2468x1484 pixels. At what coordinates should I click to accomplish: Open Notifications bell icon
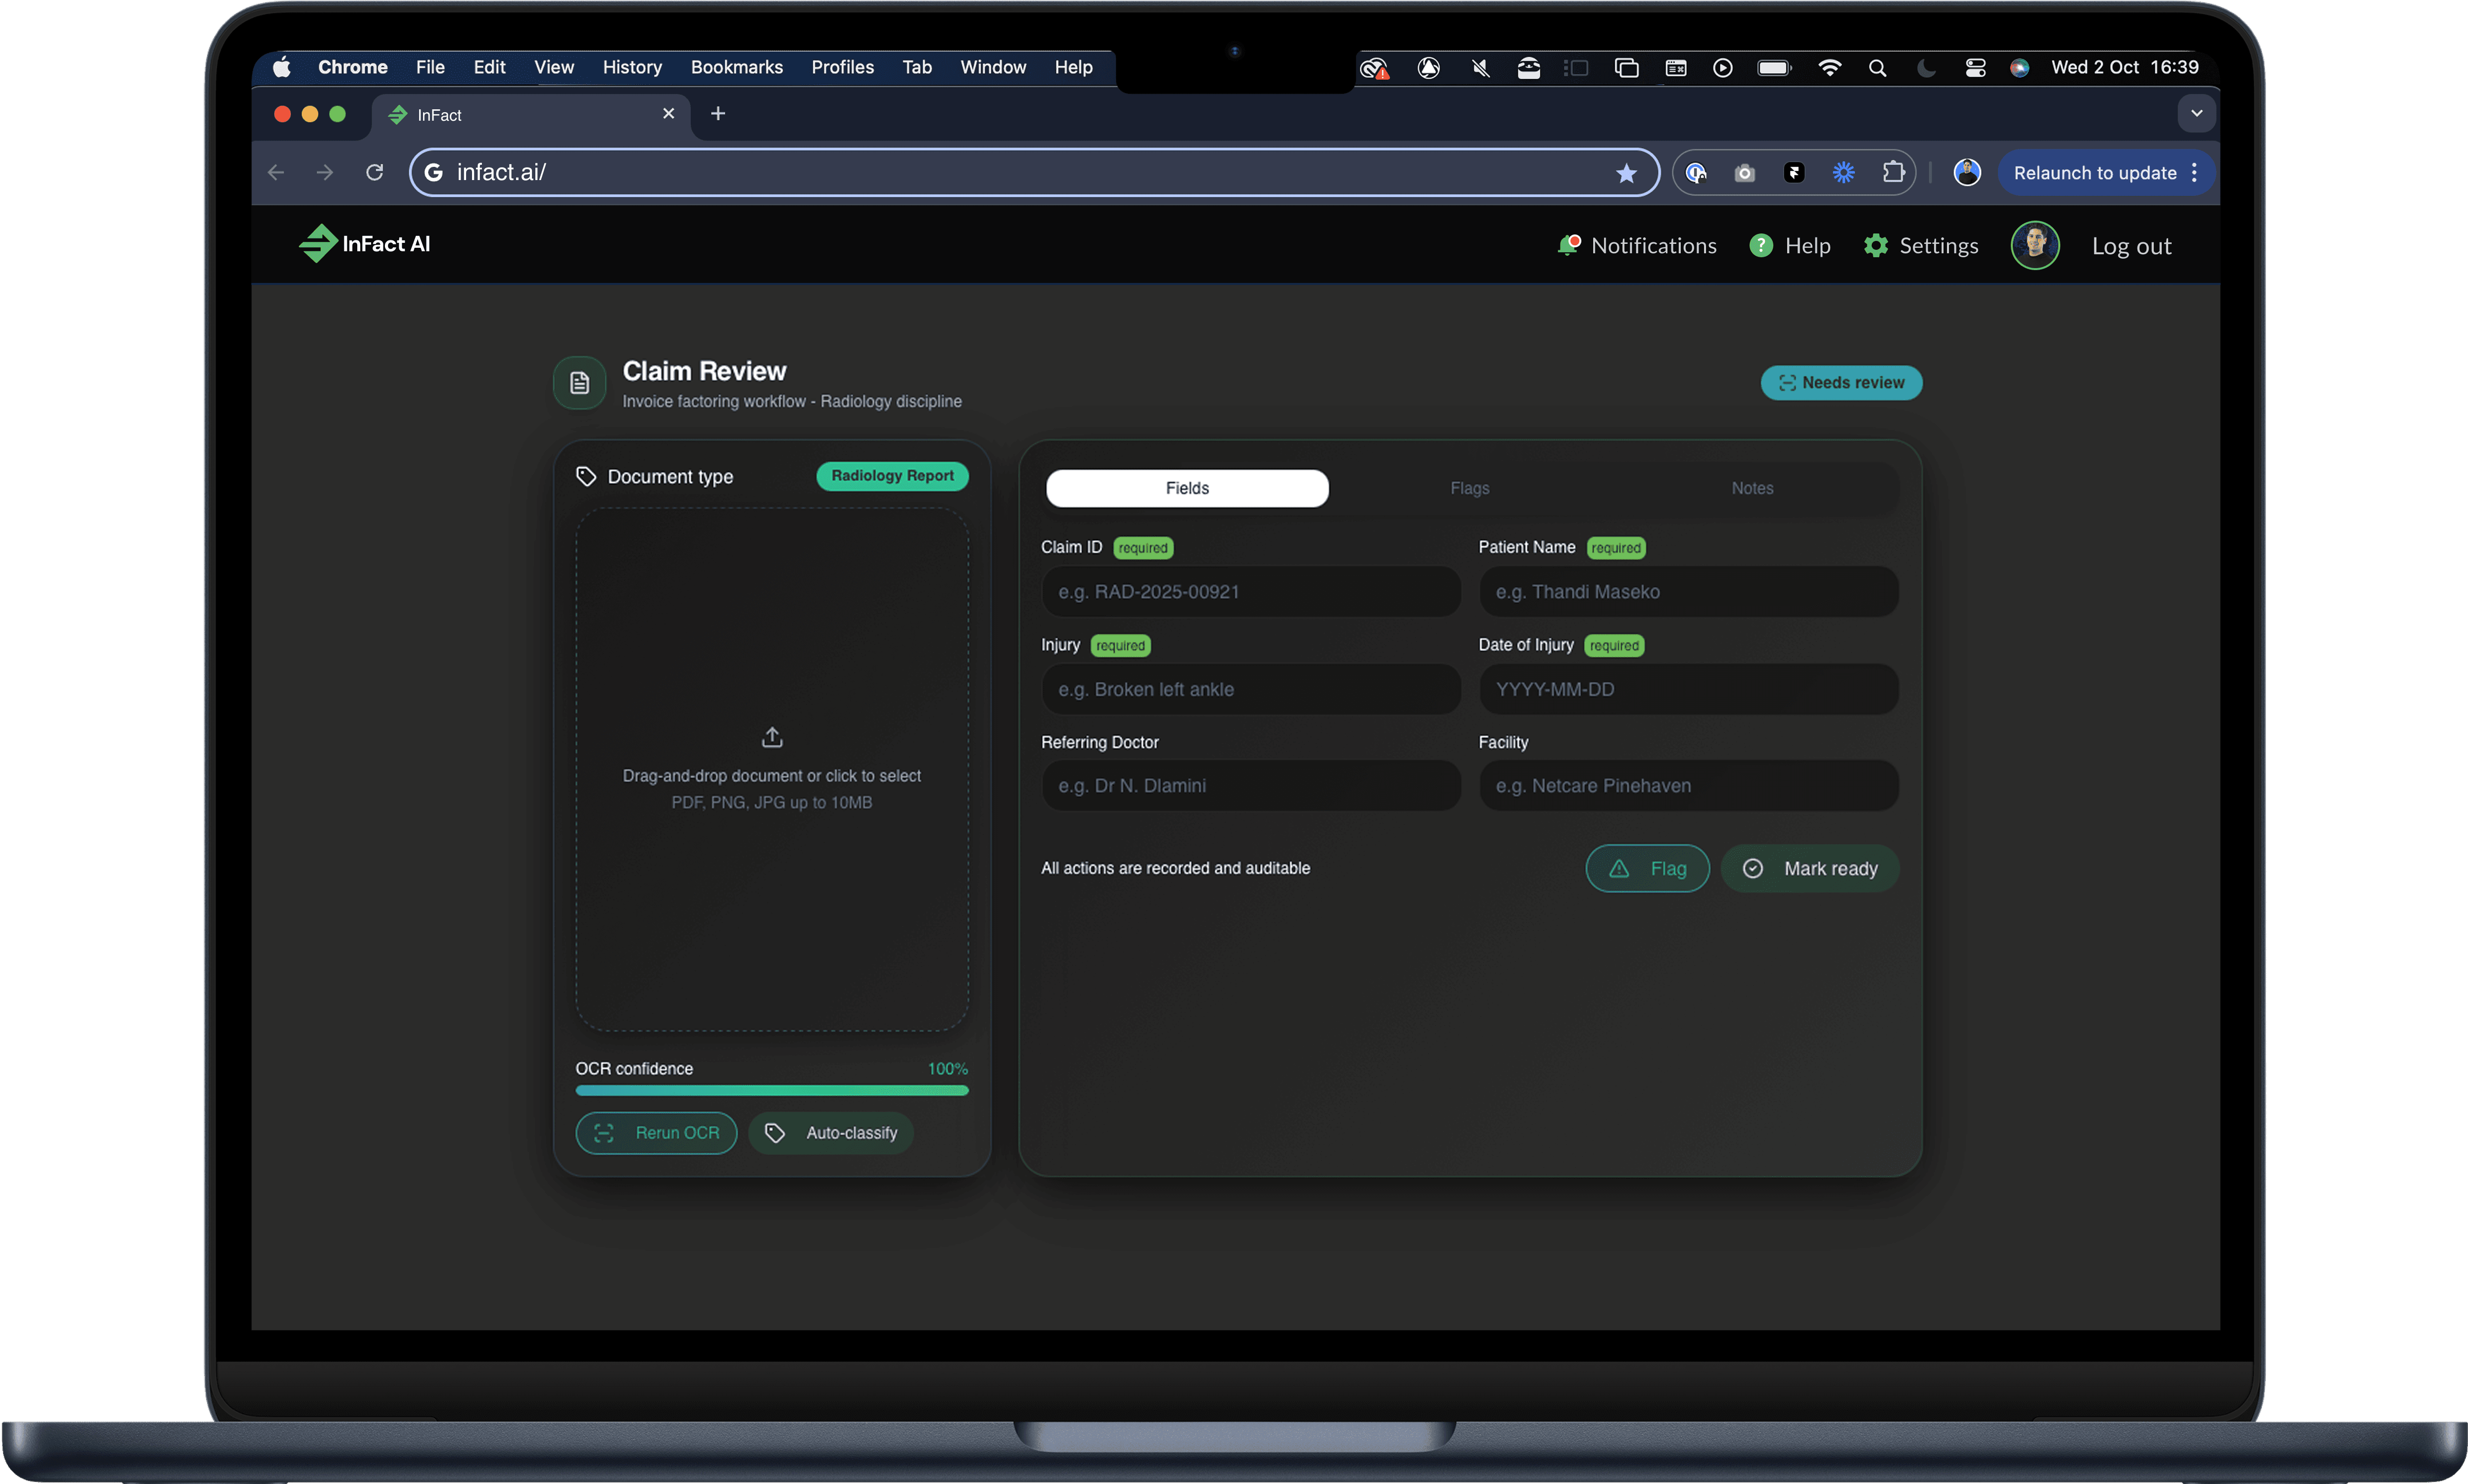(1568, 245)
